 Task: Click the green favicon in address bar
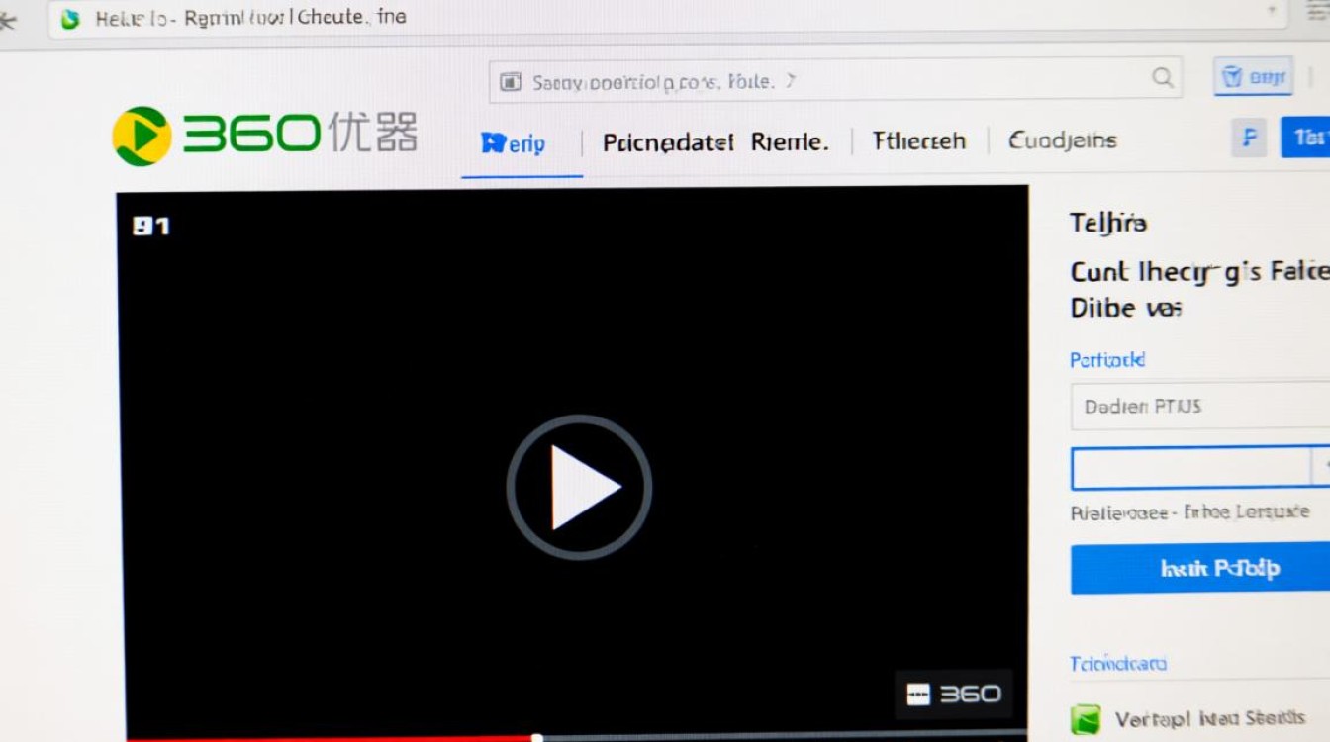[x=70, y=19]
